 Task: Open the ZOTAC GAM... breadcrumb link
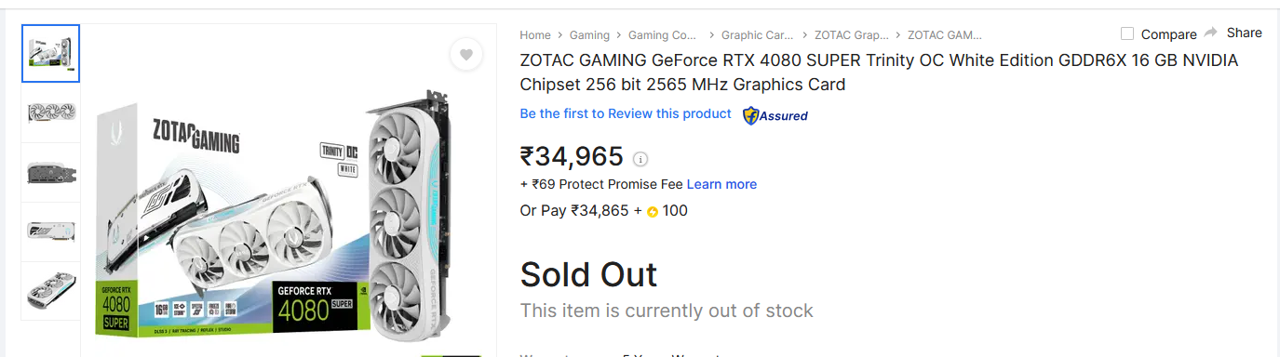pos(945,35)
